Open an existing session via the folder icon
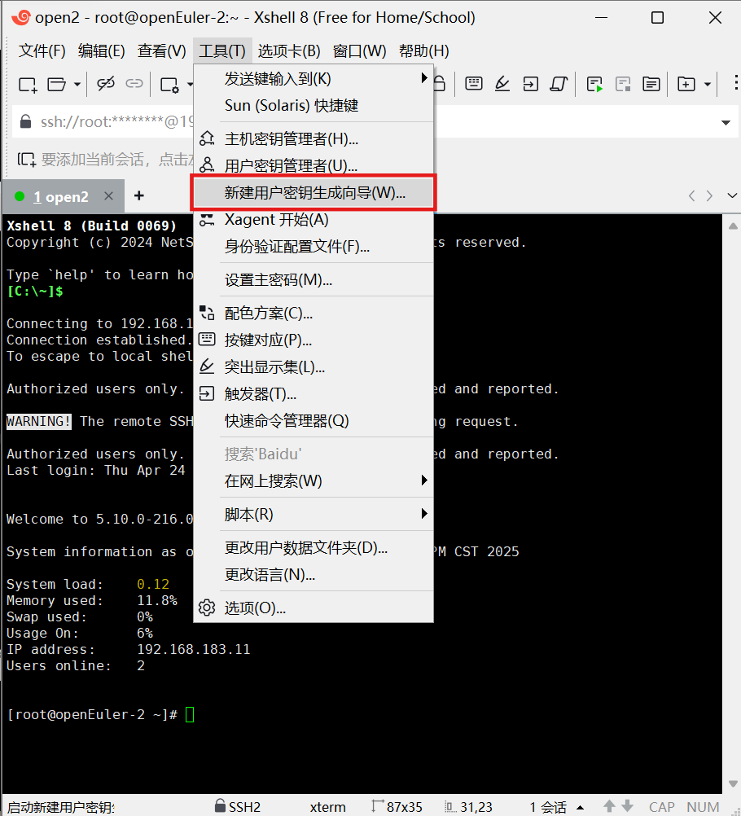This screenshot has height=816, width=741. 55,85
